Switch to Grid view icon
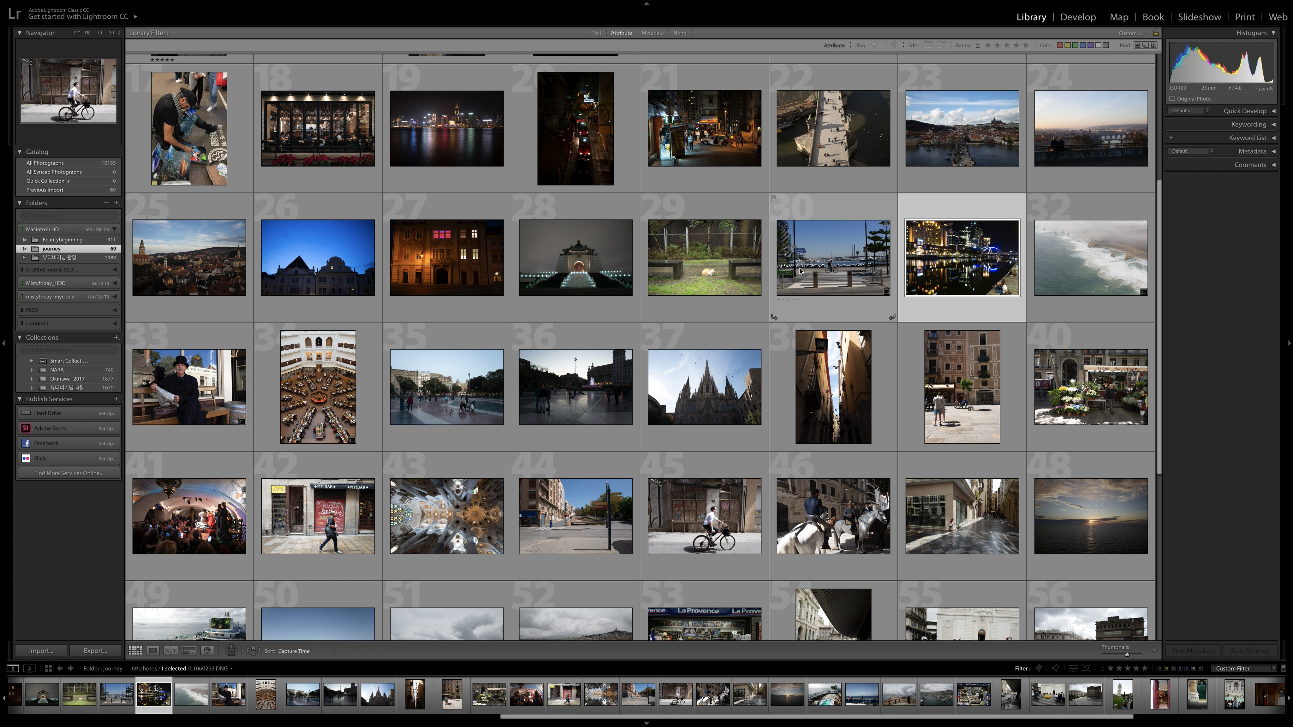This screenshot has width=1293, height=727. (135, 651)
